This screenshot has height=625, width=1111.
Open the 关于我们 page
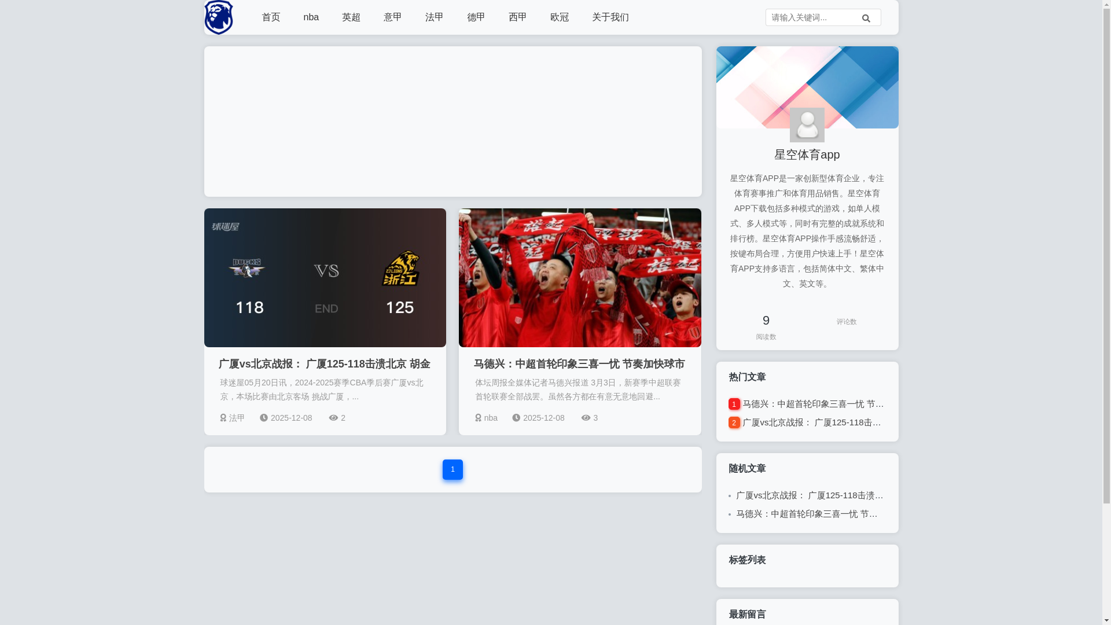point(610,17)
